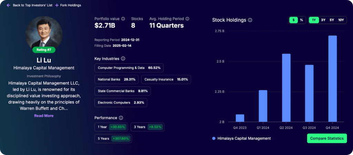Image resolution: width=353 pixels, height=155 pixels.
Task: Open the Key Industries info icon
Action: pyautogui.click(x=123, y=59)
